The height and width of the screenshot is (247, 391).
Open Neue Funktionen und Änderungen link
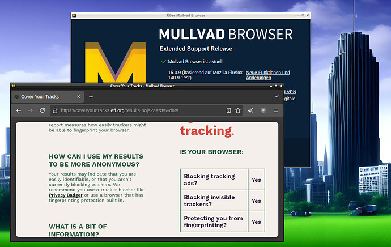click(268, 75)
